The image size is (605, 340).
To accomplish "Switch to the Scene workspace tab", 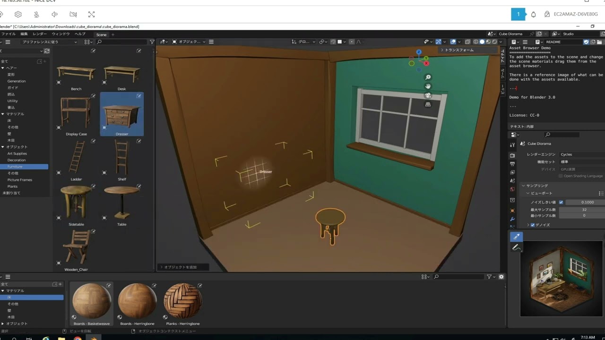I will click(102, 34).
